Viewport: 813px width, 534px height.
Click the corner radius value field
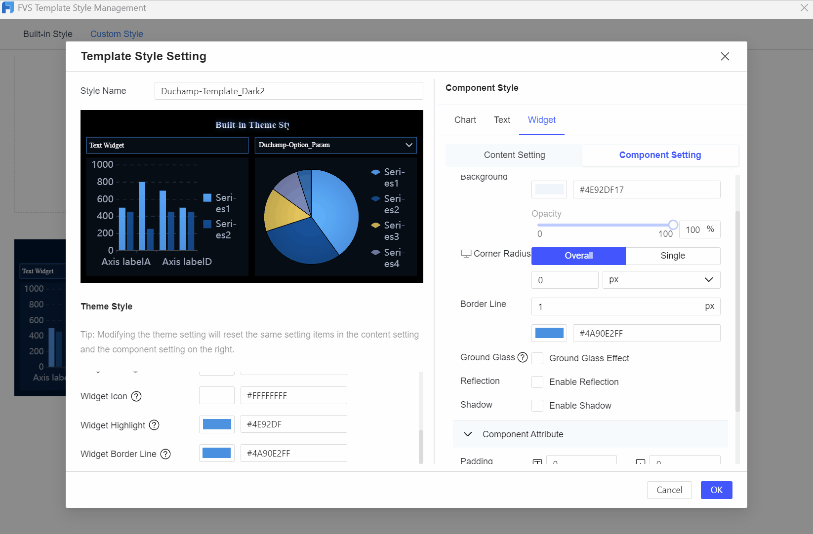[x=565, y=280]
